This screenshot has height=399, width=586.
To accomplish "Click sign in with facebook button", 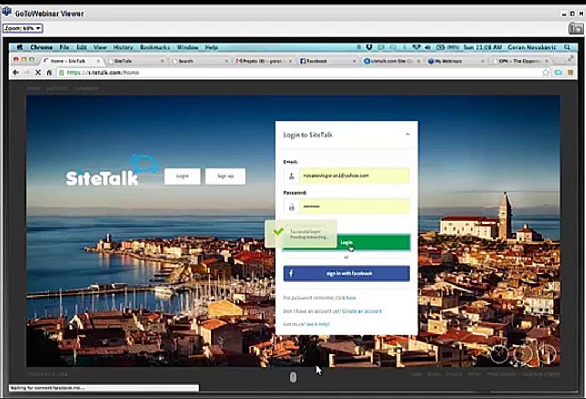I will [x=346, y=274].
